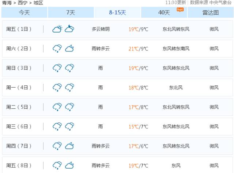Click 东北风转东风 in 周二（5日）row
This screenshot has height=173, width=234.
click(176, 107)
